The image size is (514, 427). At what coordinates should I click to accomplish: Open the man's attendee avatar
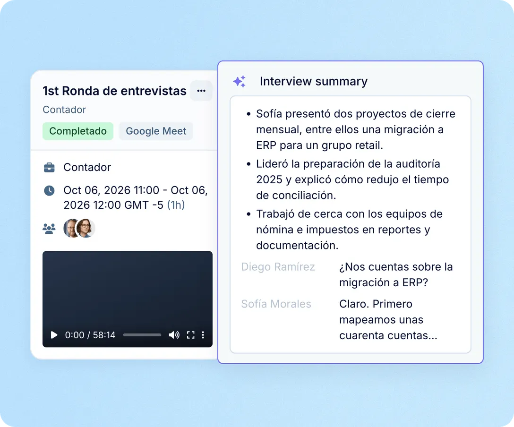click(x=70, y=228)
